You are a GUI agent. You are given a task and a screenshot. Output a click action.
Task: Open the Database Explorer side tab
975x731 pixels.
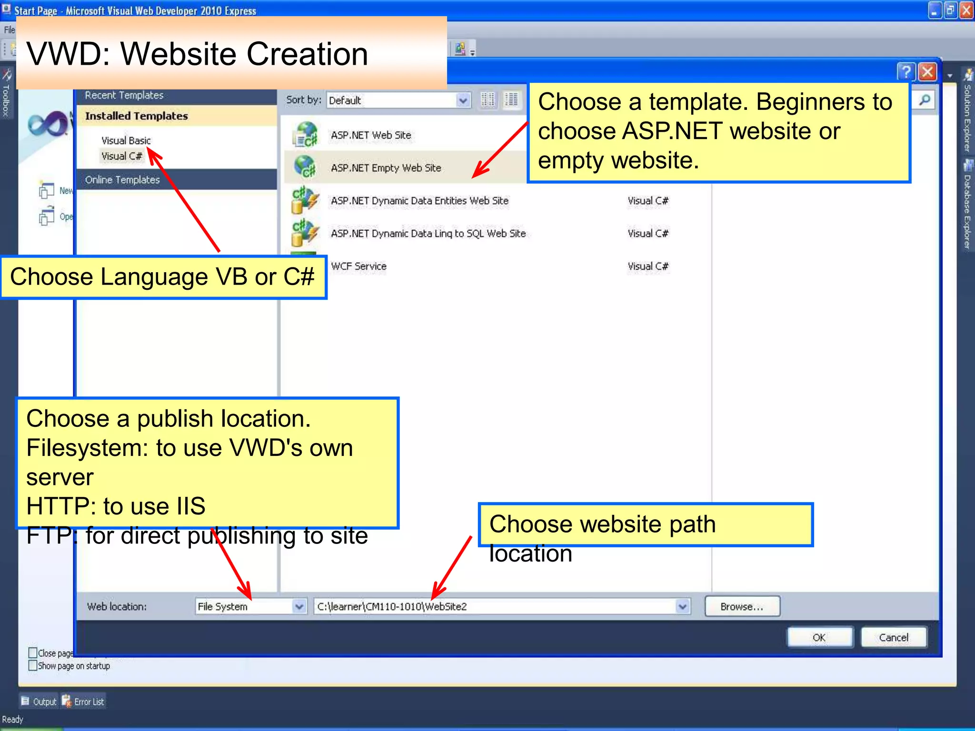pyautogui.click(x=967, y=205)
